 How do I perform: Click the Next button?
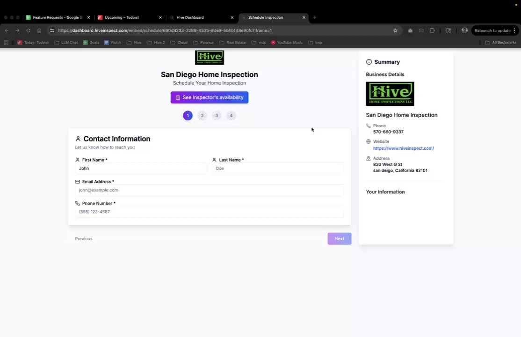click(x=339, y=239)
